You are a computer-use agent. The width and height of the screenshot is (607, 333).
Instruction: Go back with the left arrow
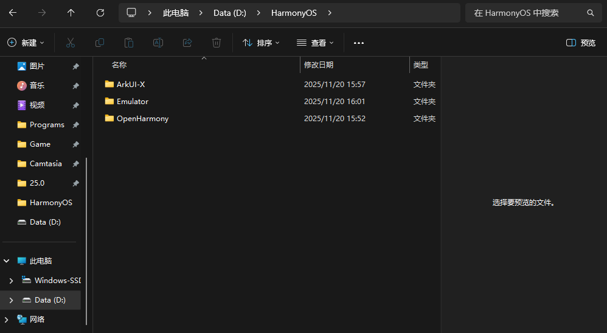click(13, 13)
